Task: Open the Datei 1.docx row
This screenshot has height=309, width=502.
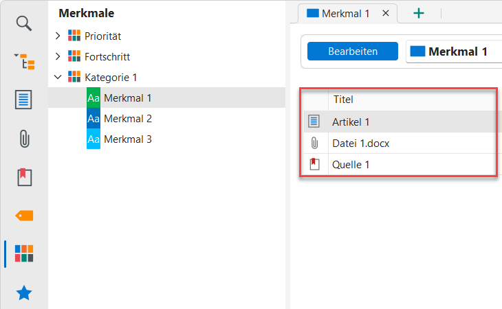Action: 361,143
